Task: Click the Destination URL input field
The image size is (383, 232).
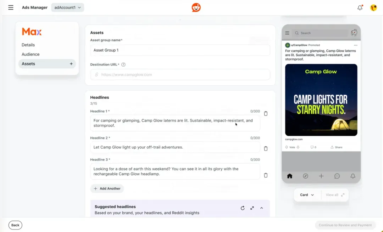Action: (180, 75)
